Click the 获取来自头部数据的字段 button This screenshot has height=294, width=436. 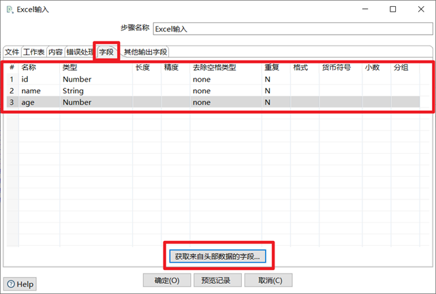(217, 256)
